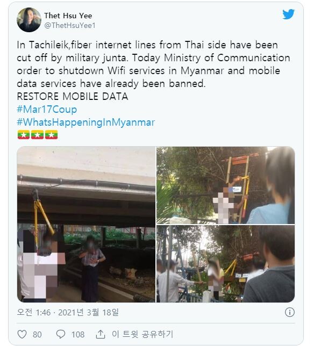Click the Thet Hsu Yee profile picture

point(29,20)
